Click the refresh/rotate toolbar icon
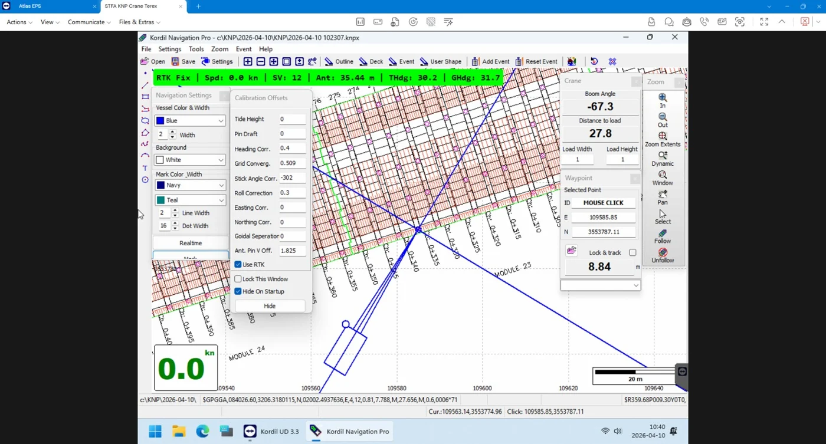The width and height of the screenshot is (826, 444). [594, 61]
